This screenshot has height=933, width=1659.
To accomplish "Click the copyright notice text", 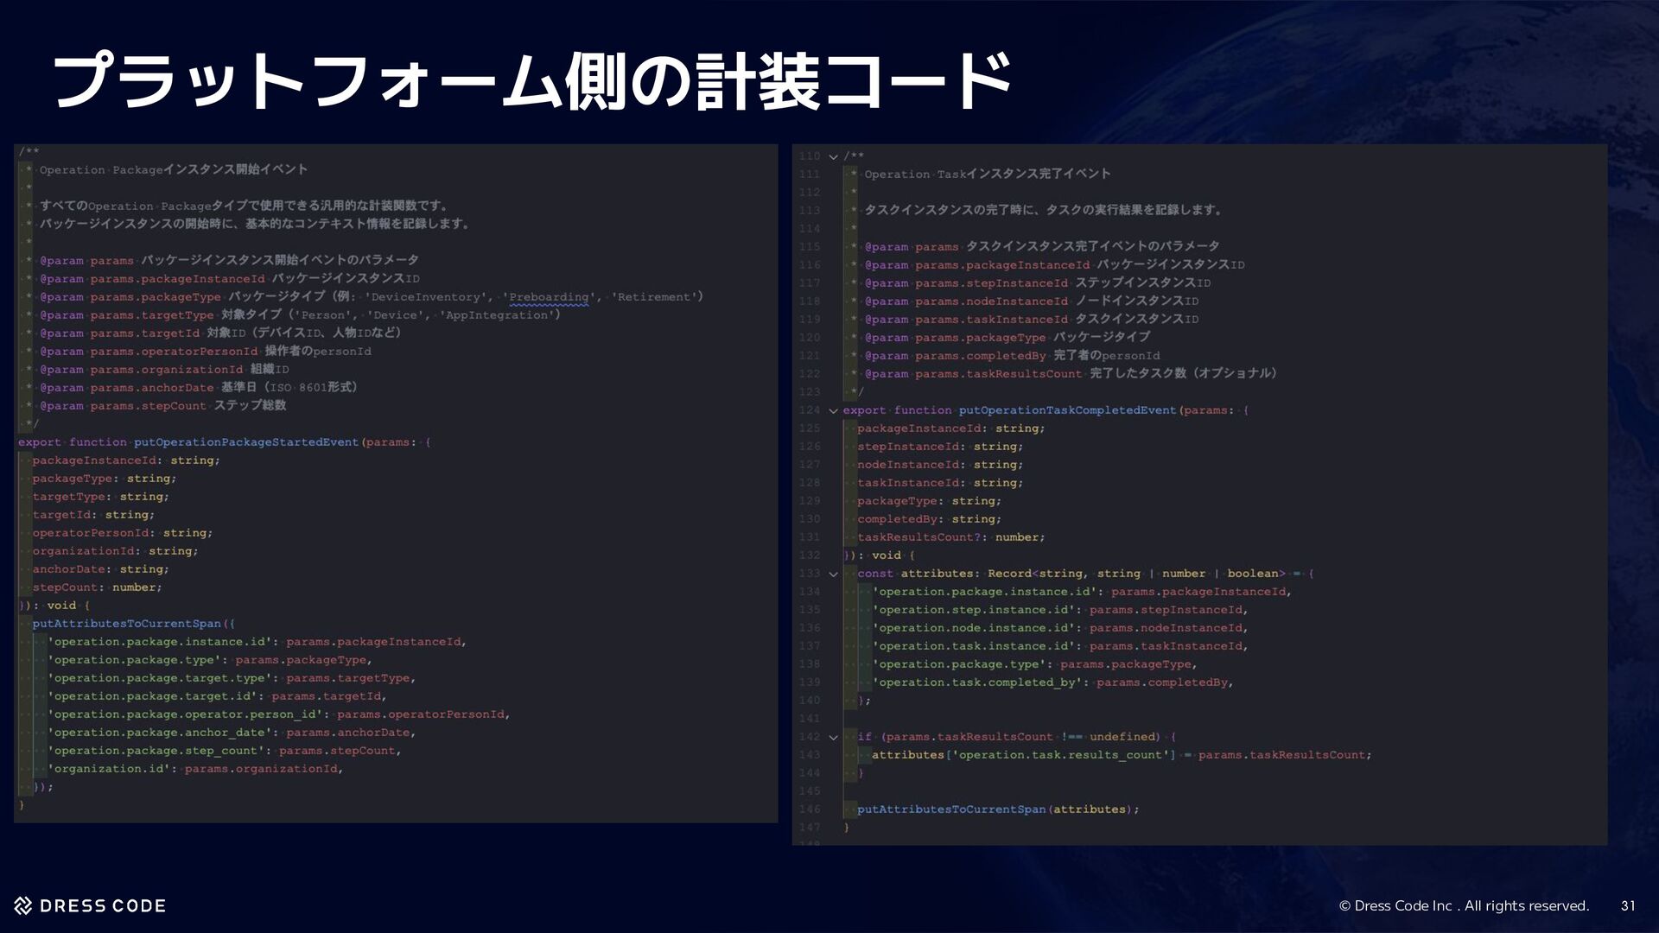I will [x=1464, y=905].
